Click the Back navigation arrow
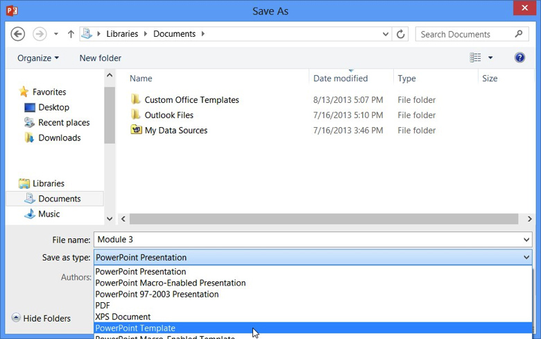 tap(17, 34)
